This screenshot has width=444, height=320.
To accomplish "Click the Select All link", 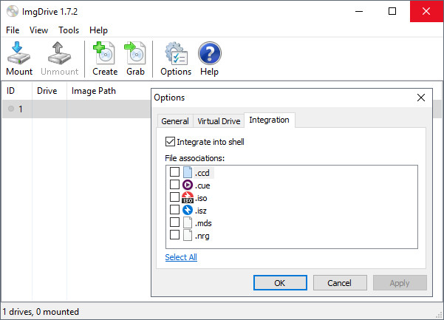I will 181,257.
